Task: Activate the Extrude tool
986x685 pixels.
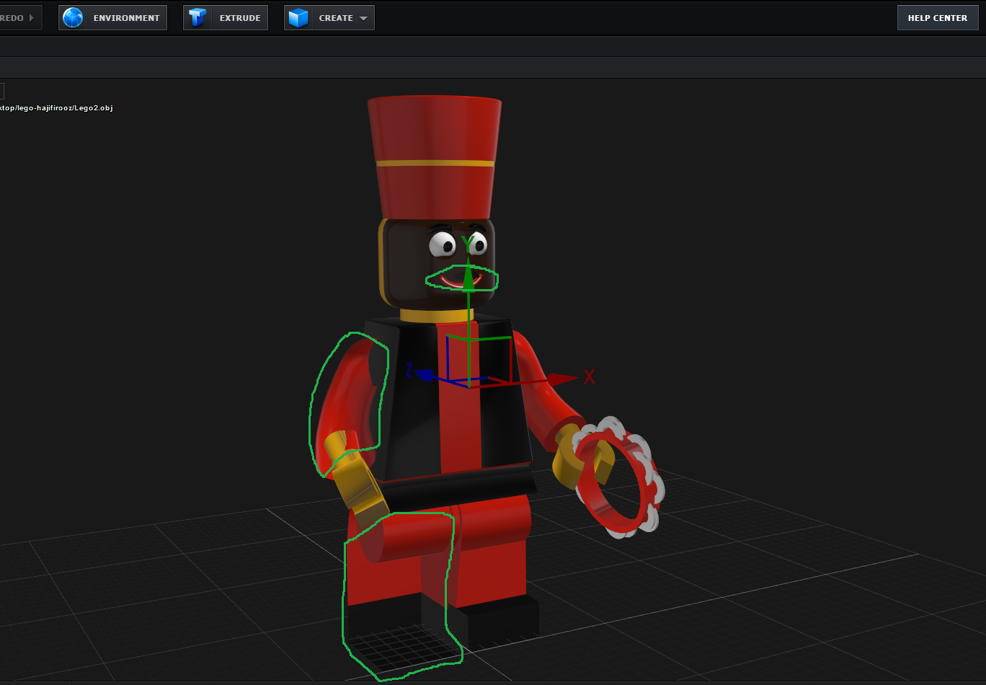Action: (226, 18)
